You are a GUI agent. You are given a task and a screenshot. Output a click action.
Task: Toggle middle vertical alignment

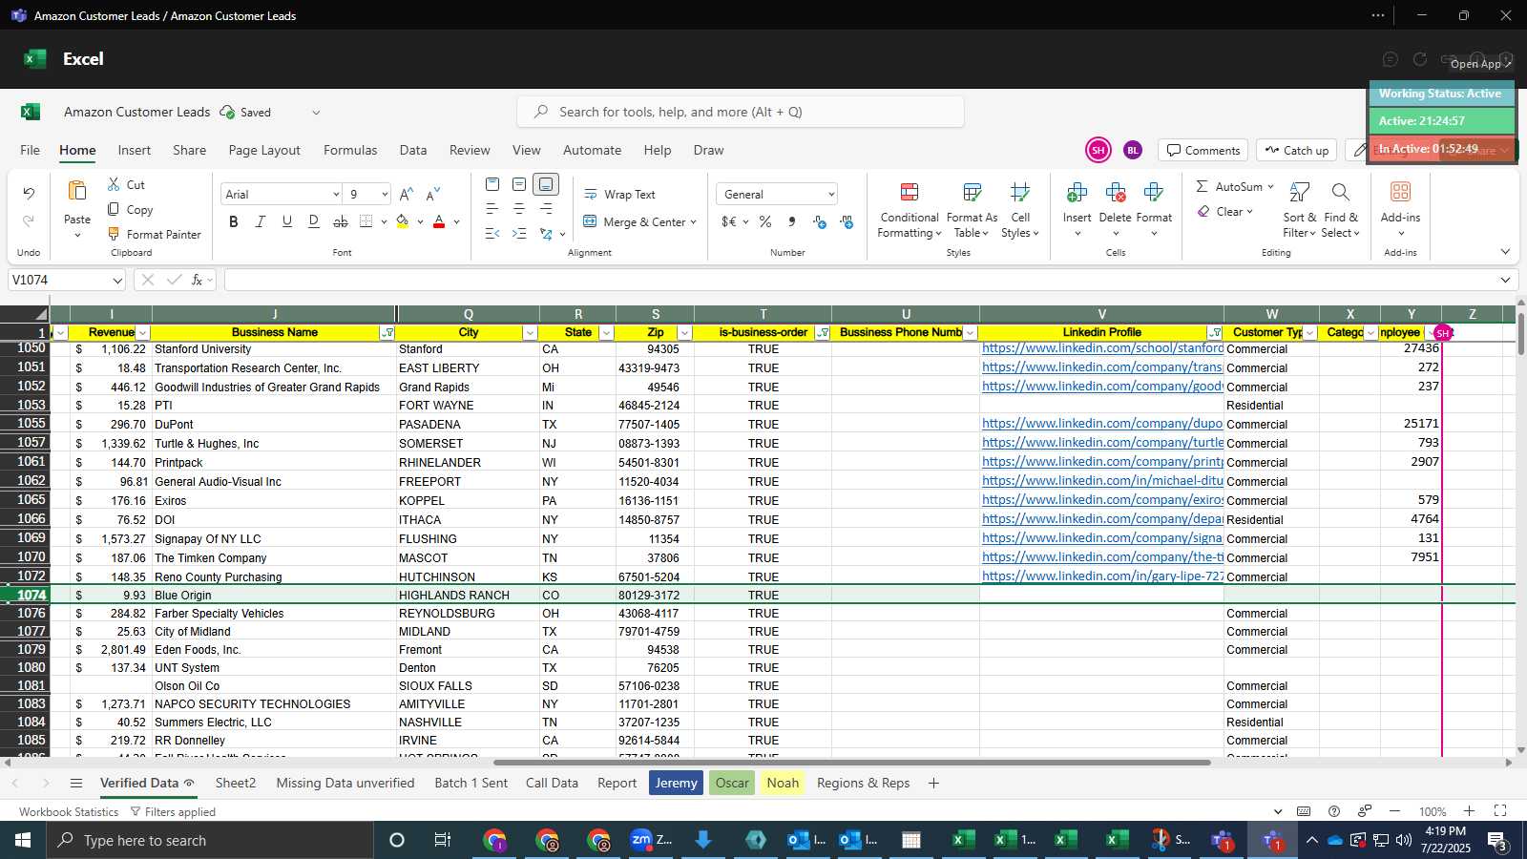coord(519,184)
